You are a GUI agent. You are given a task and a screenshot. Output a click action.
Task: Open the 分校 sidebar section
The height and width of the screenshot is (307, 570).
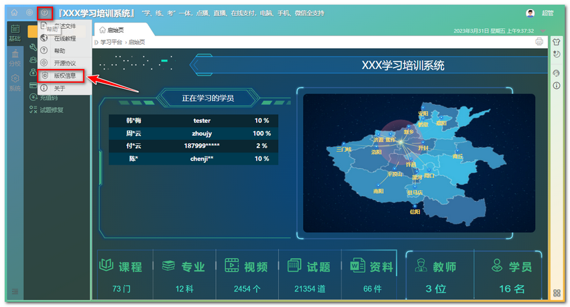click(14, 60)
